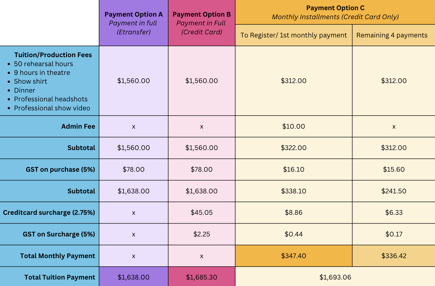
Task: Select the $16.10 GST cell
Action: 294,169
